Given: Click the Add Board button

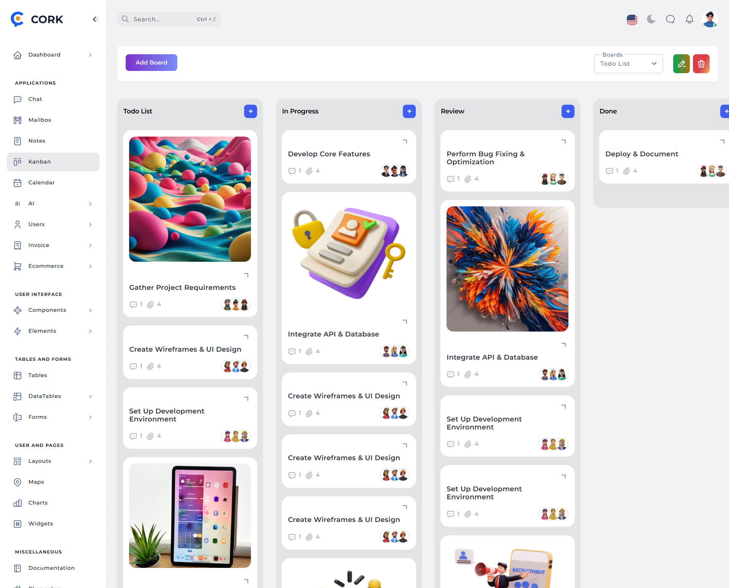Looking at the screenshot, I should [151, 63].
